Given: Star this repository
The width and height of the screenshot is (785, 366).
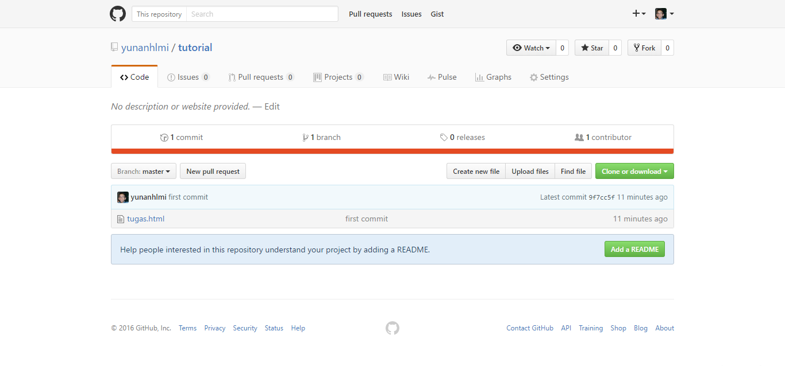Looking at the screenshot, I should pos(592,48).
